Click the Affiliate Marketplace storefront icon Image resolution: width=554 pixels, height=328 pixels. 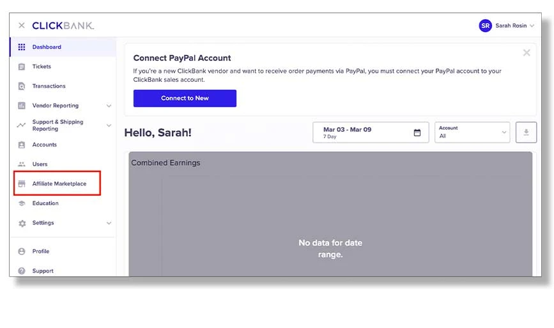[x=22, y=184]
